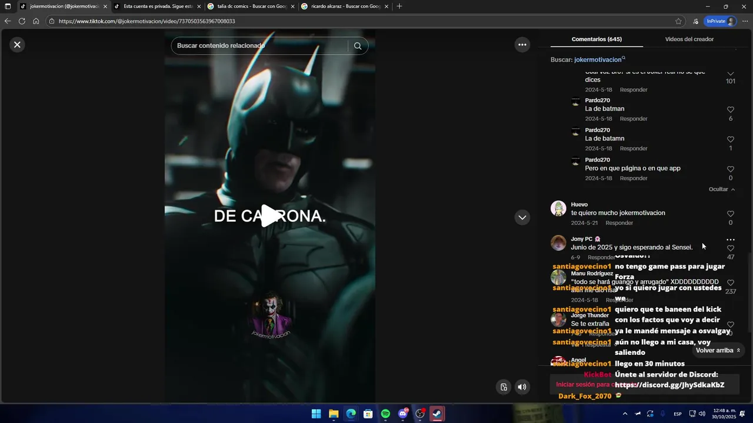The width and height of the screenshot is (753, 423).
Task: Open OBS Studio from taskbar
Action: [420, 414]
